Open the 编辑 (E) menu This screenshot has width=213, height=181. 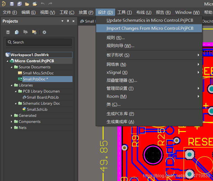click(x=29, y=12)
